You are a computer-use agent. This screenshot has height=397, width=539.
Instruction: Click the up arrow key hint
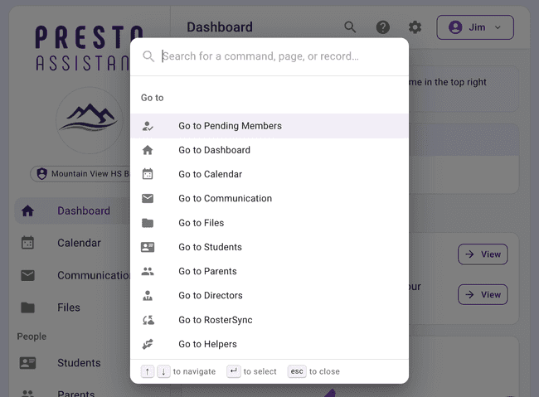147,371
